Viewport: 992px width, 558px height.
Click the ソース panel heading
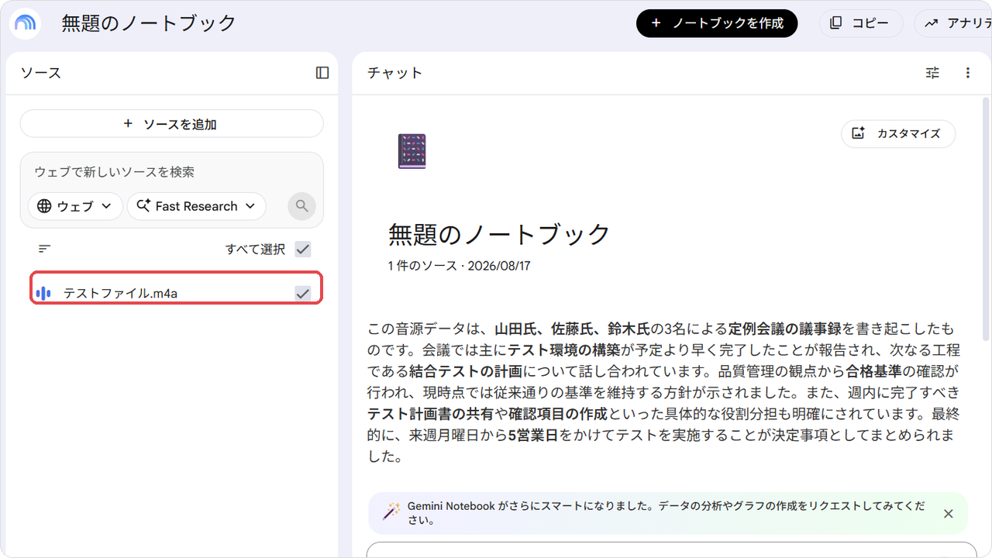coord(41,73)
